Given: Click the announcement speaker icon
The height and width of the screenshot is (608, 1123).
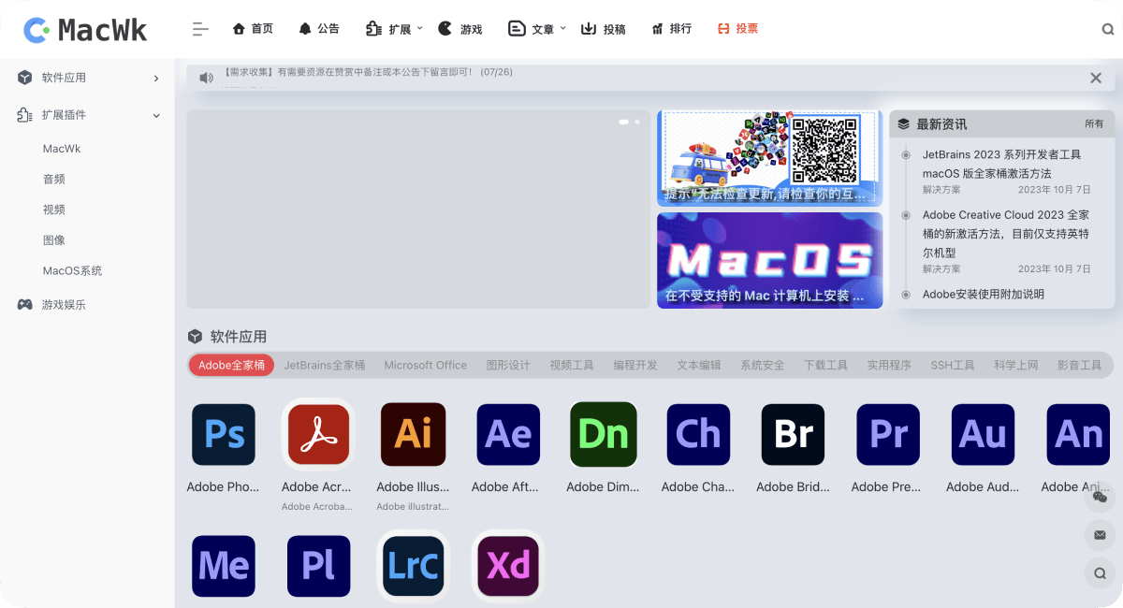Looking at the screenshot, I should tap(206, 78).
